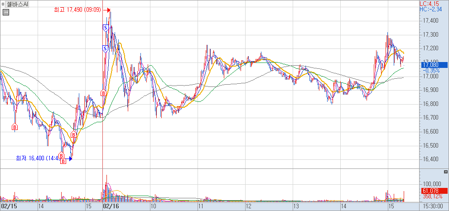Click the 16,900 price axis label
Image resolution: width=449 pixels, height=211 pixels.
coord(430,90)
